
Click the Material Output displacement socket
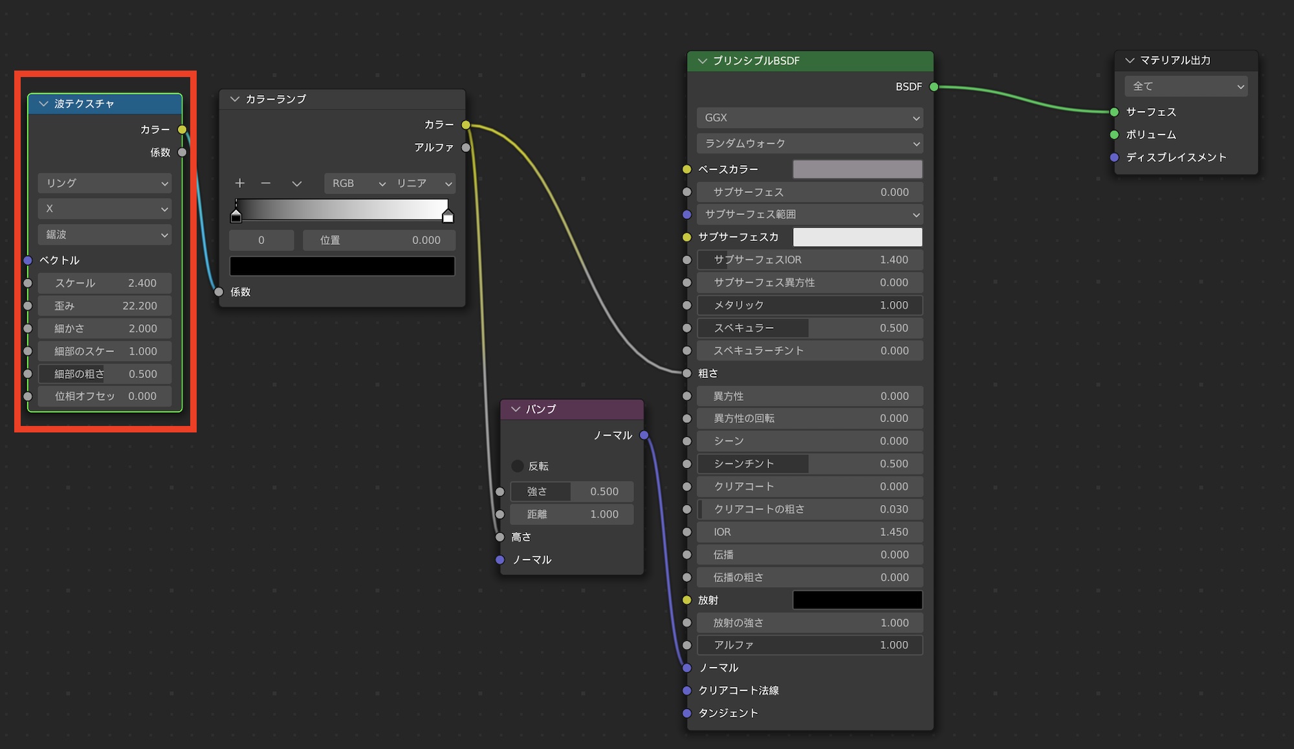click(x=1114, y=157)
